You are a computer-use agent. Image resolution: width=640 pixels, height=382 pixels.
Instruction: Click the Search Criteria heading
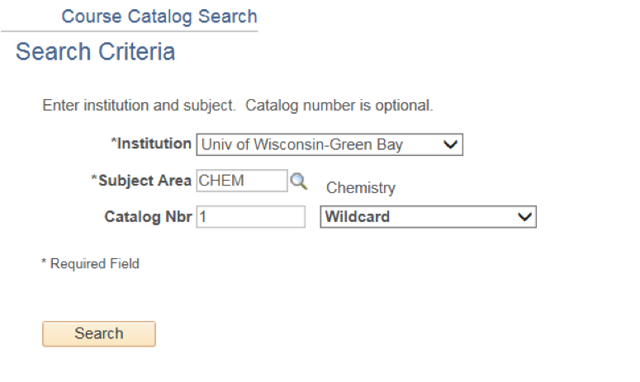95,51
